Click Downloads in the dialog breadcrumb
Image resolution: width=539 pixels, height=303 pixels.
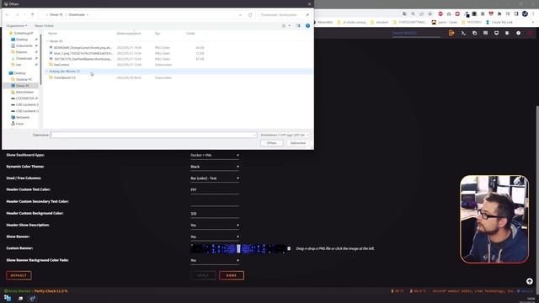pos(77,15)
